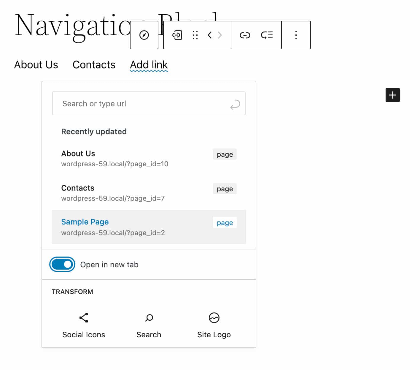420x370 pixels.
Task: Grab the drag handle in the block toolbar
Action: click(195, 35)
